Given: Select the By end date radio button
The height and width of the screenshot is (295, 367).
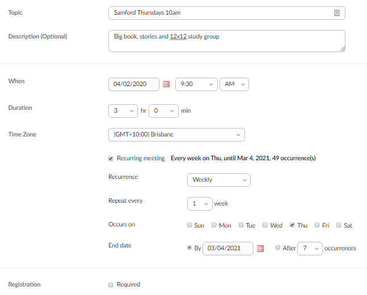Looking at the screenshot, I should click(x=189, y=247).
